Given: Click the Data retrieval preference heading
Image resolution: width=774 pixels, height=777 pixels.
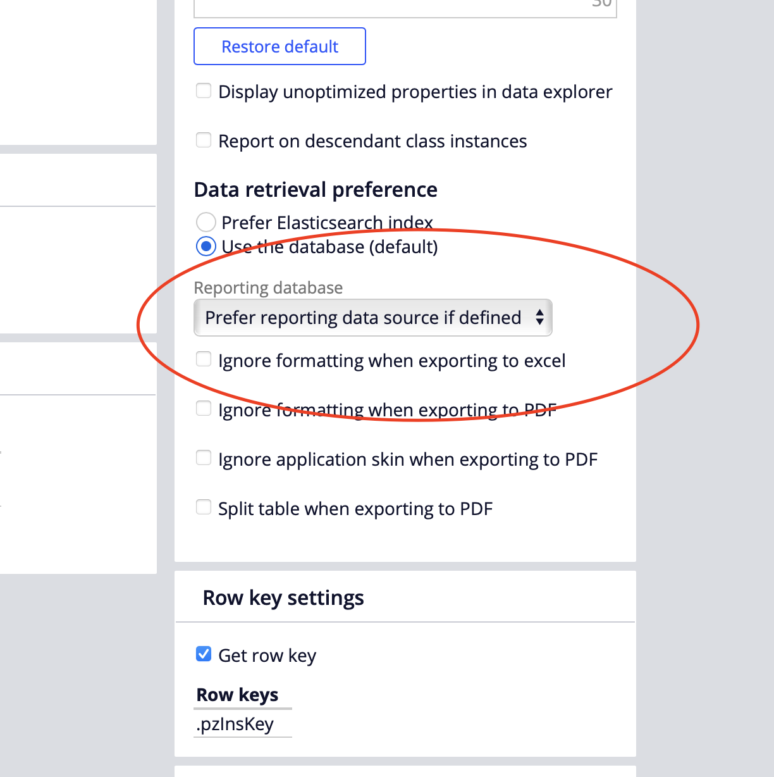Looking at the screenshot, I should [316, 190].
